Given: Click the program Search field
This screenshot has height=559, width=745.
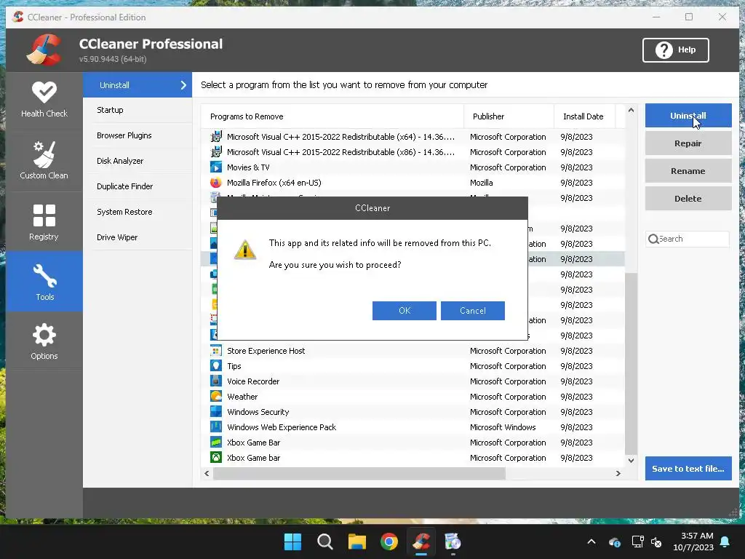Looking at the screenshot, I should 688,239.
